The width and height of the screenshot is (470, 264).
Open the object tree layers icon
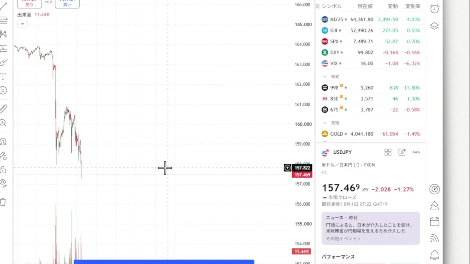[x=434, y=26]
